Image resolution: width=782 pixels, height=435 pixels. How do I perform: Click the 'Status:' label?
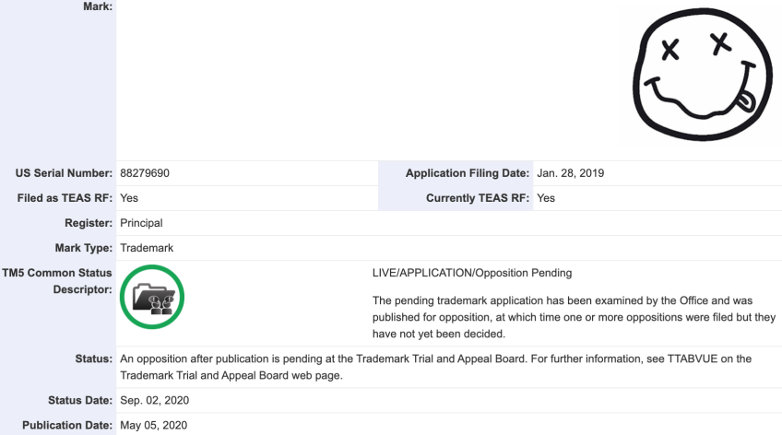pyautogui.click(x=94, y=359)
